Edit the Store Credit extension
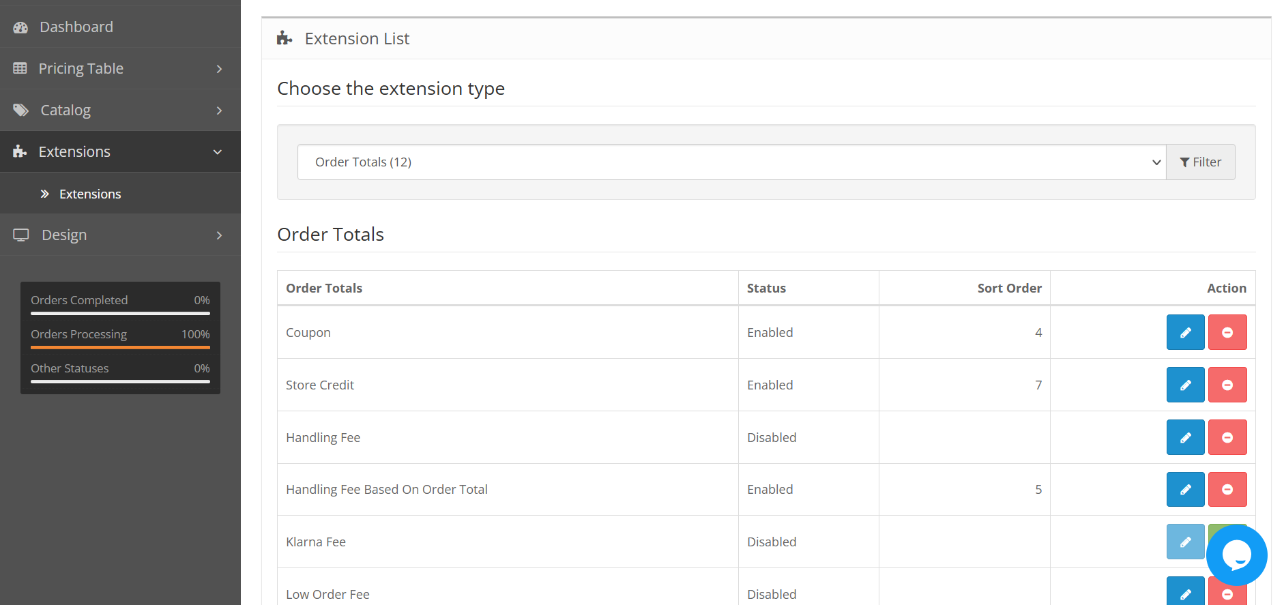The width and height of the screenshot is (1284, 605). tap(1185, 385)
